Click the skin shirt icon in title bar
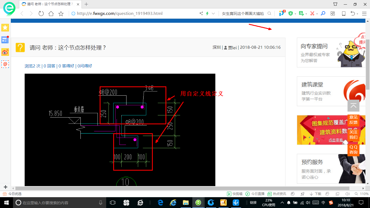The width and height of the screenshot is (370, 208). click(335, 4)
